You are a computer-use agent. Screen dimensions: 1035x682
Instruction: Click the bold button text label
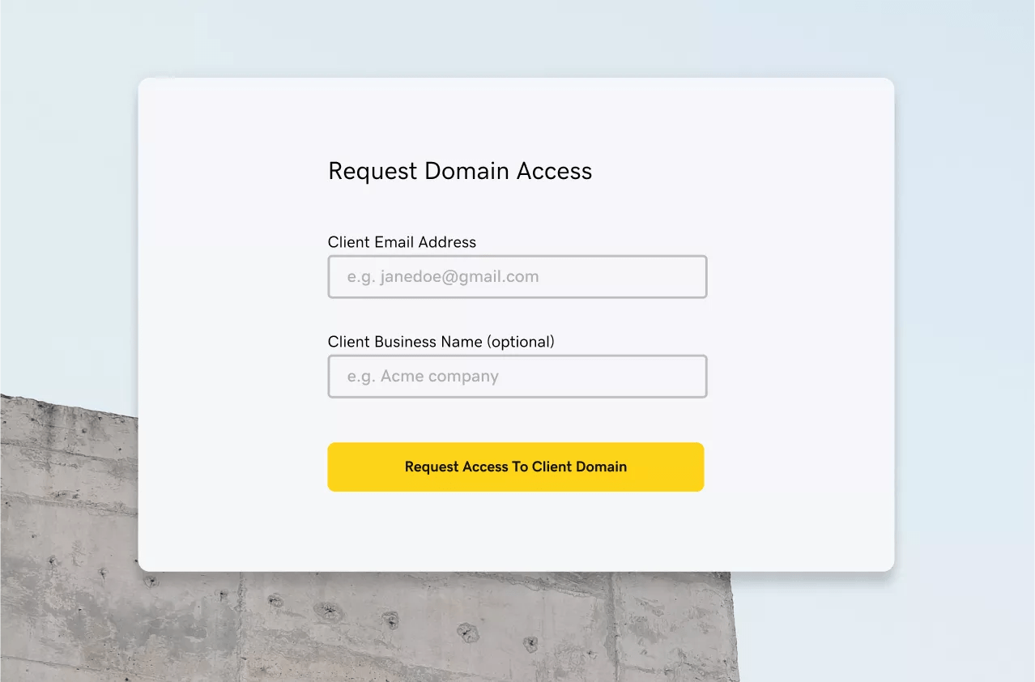click(516, 467)
